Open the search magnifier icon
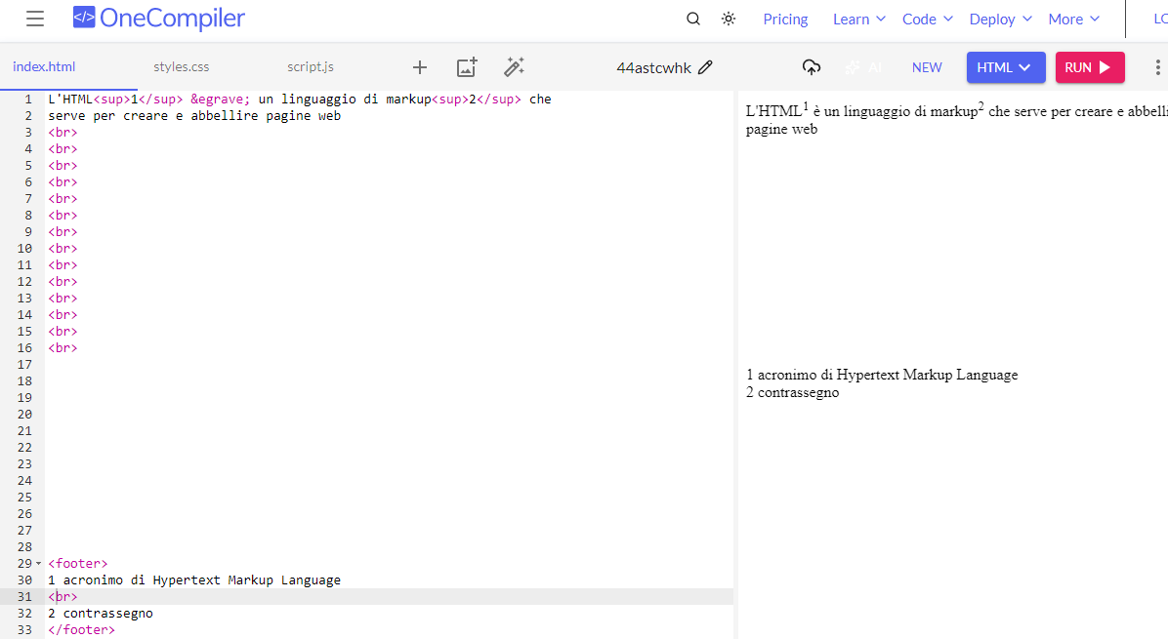 [693, 19]
